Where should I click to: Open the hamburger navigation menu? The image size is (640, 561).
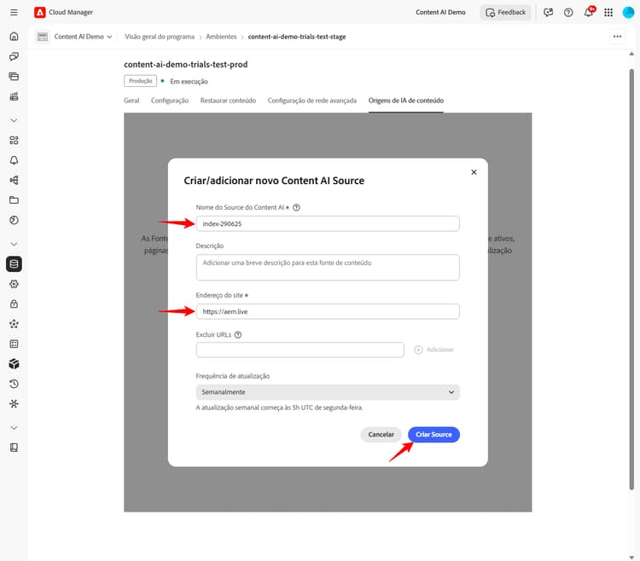[14, 12]
